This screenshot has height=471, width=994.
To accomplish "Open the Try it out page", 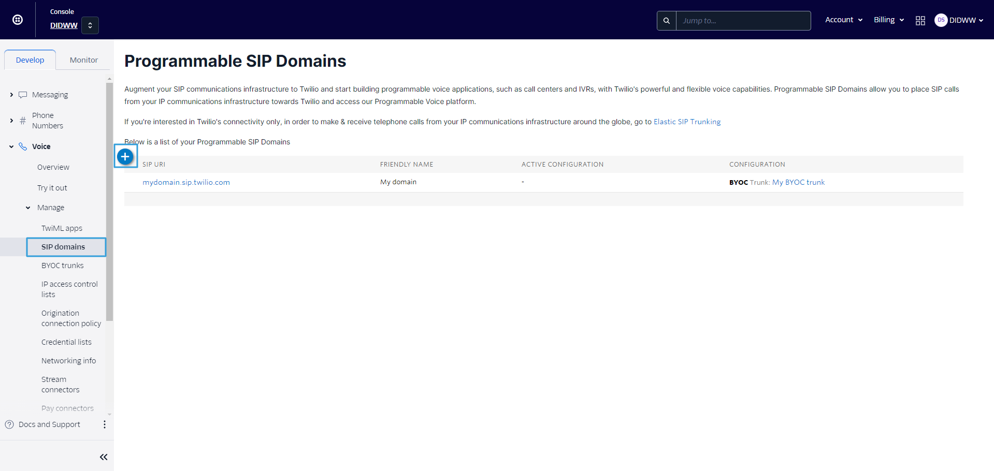I will click(x=52, y=188).
